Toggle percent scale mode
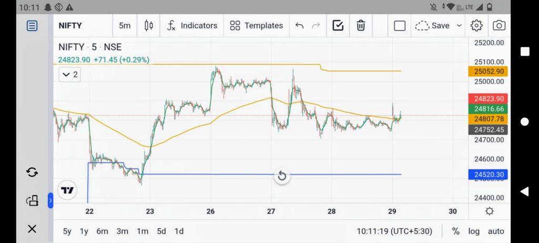This screenshot has width=539, height=243. click(456, 231)
